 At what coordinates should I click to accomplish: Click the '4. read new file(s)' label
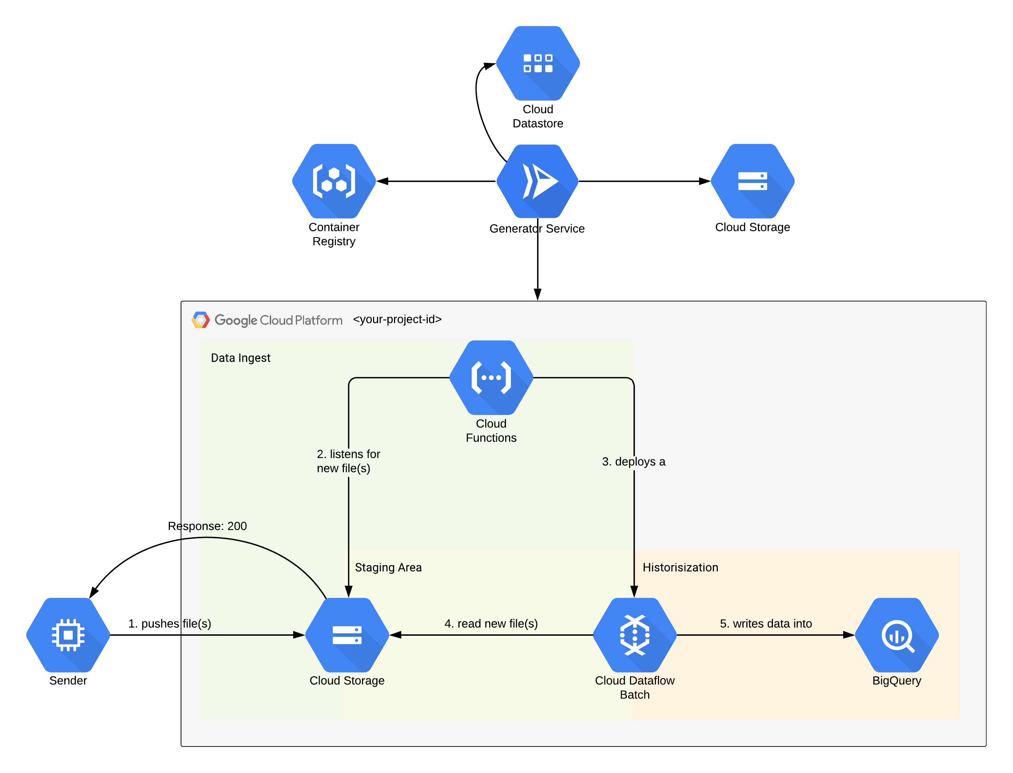click(x=491, y=623)
